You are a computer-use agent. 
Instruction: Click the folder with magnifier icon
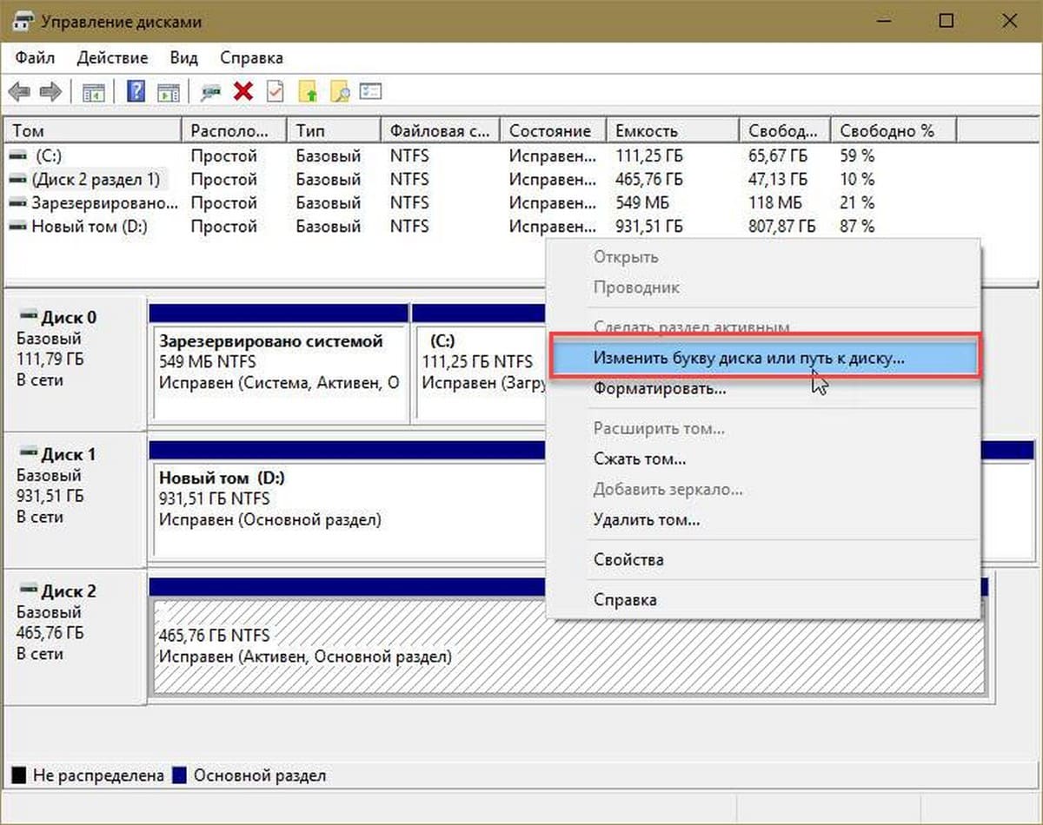point(339,92)
